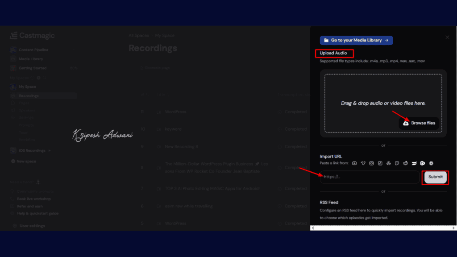This screenshot has height=257, width=457.
Task: Click the Castmagic logo icon
Action: pos(13,36)
